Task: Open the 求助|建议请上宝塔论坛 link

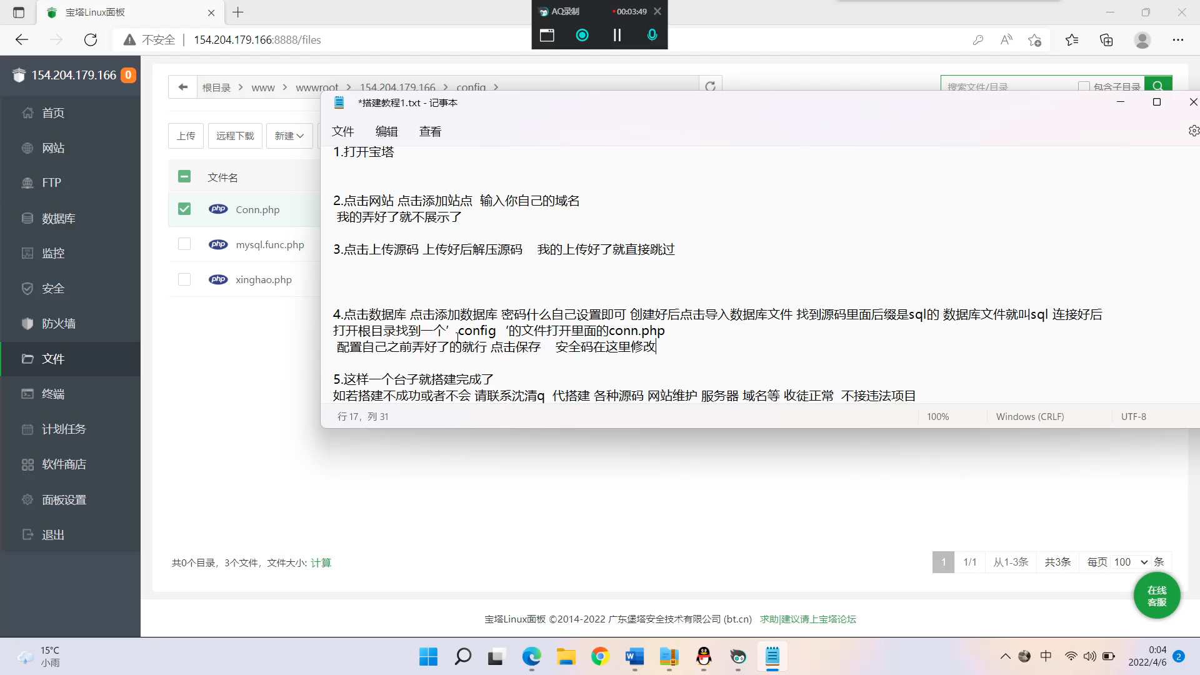Action: click(x=807, y=619)
